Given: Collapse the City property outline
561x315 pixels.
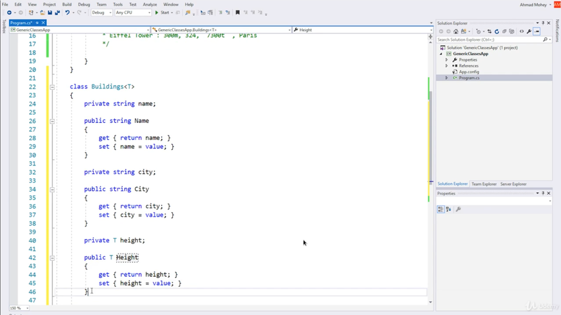Looking at the screenshot, I should [x=52, y=190].
